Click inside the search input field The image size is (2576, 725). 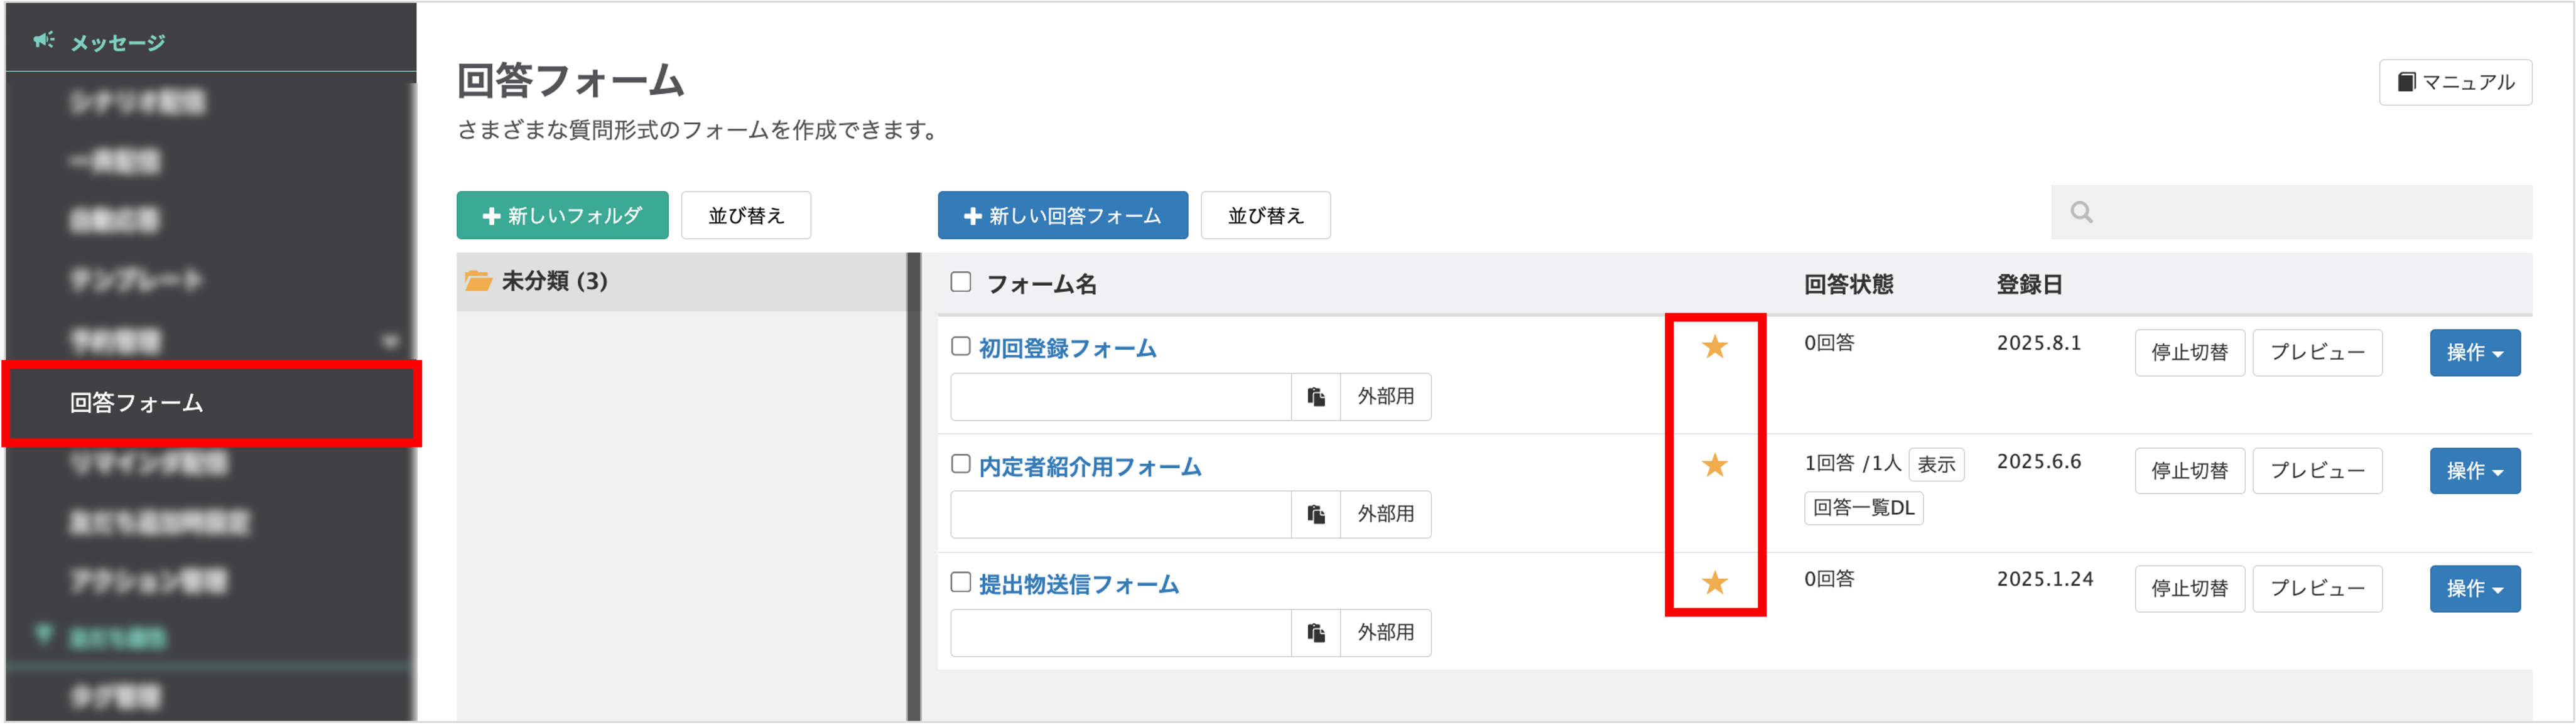point(2290,212)
